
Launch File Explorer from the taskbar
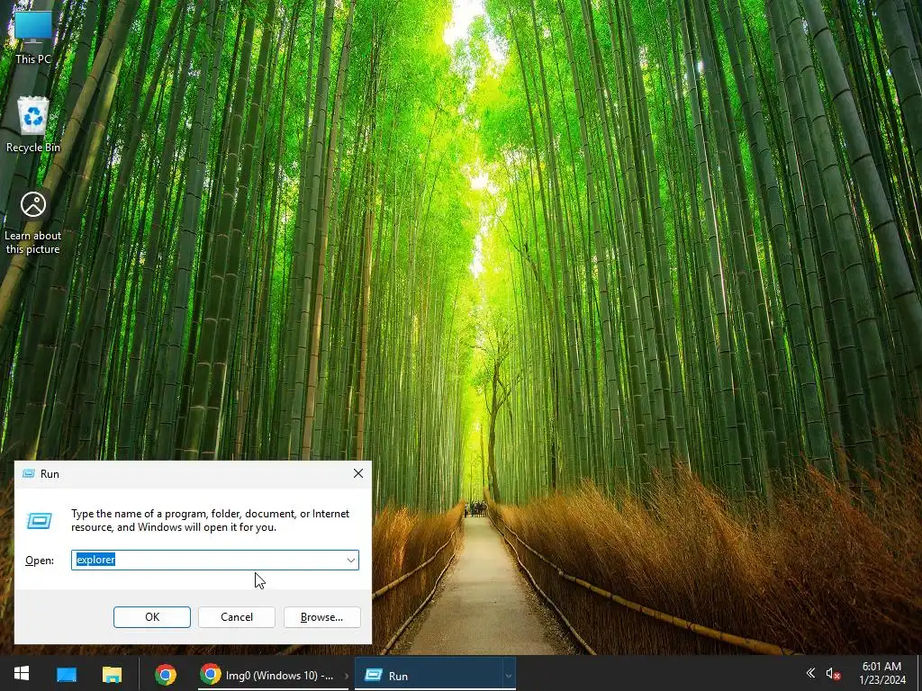112,674
